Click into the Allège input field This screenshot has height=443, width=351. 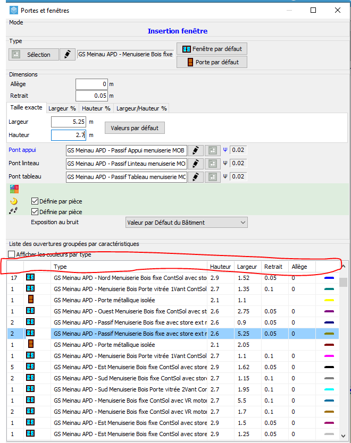[91, 84]
